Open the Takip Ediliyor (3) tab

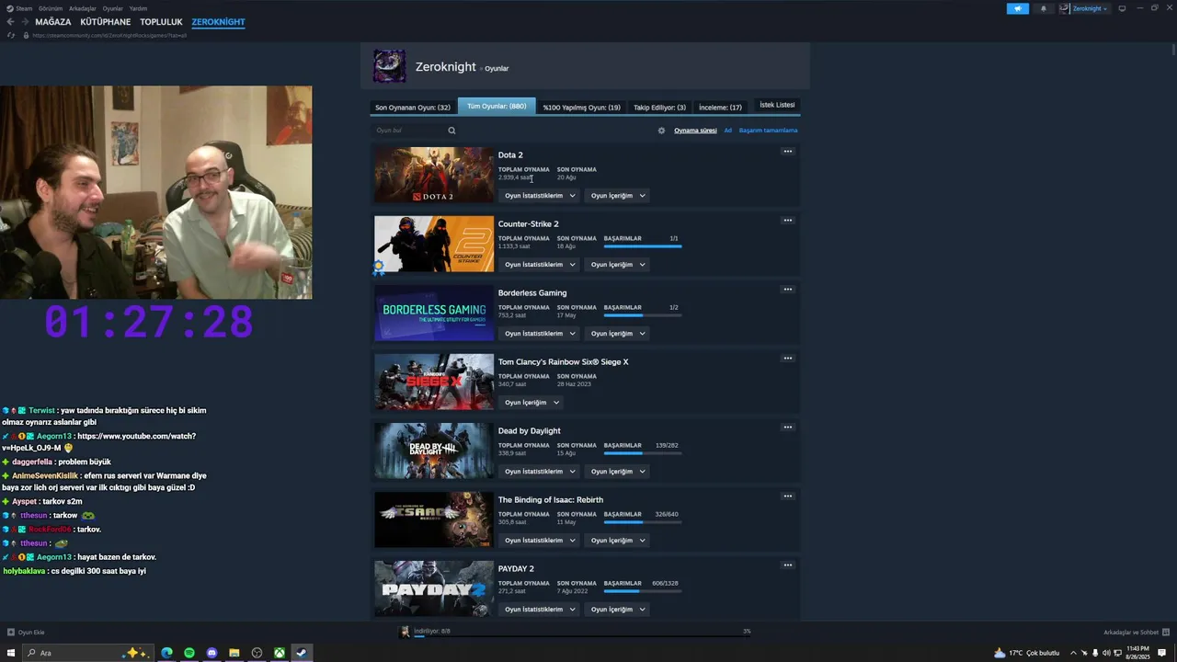[x=659, y=107]
